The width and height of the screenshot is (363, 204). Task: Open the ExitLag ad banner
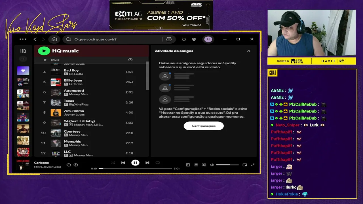pyautogui.click(x=161, y=15)
